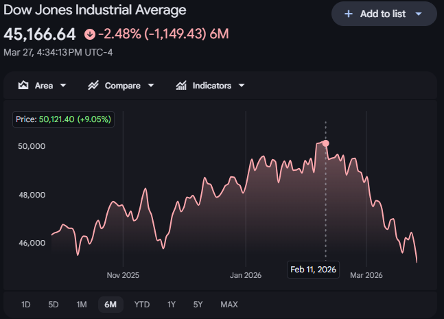Image resolution: width=444 pixels, height=319 pixels.
Task: Expand the Area chart type dropdown arrow
Action: pos(63,85)
